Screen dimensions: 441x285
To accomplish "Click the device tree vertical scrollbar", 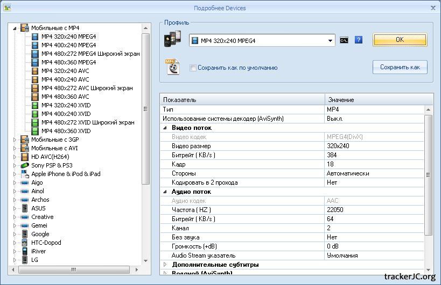I will click(x=145, y=107).
